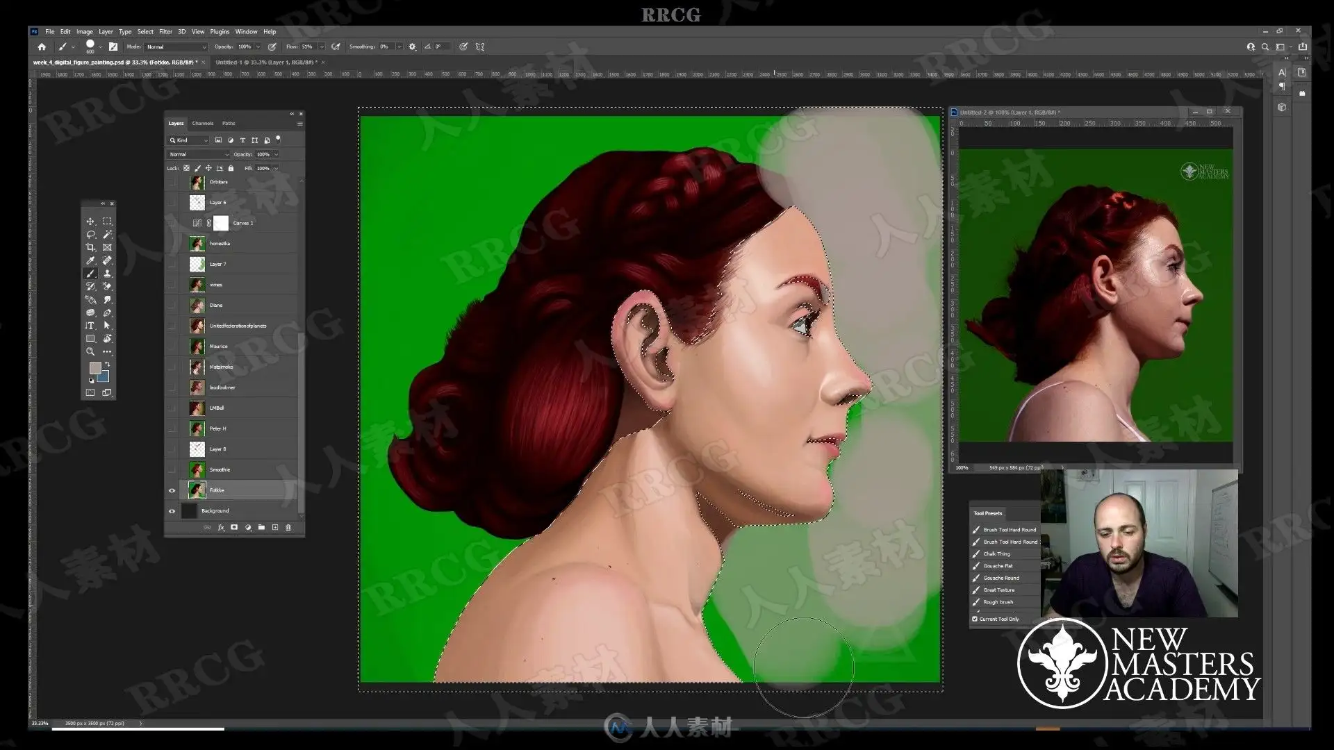Screen dimensions: 1334x750
Task: Select the Paint Bucket tool
Action: 90,299
